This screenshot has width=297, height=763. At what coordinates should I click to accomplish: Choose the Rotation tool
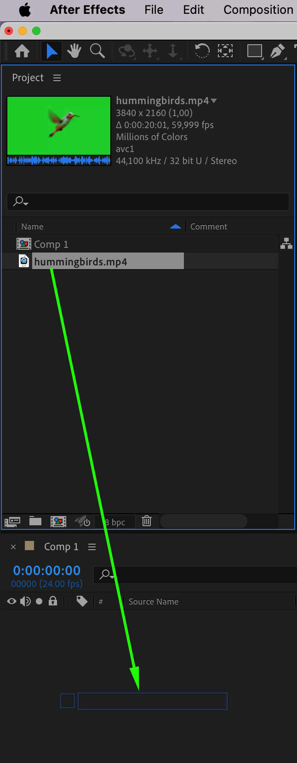point(202,51)
